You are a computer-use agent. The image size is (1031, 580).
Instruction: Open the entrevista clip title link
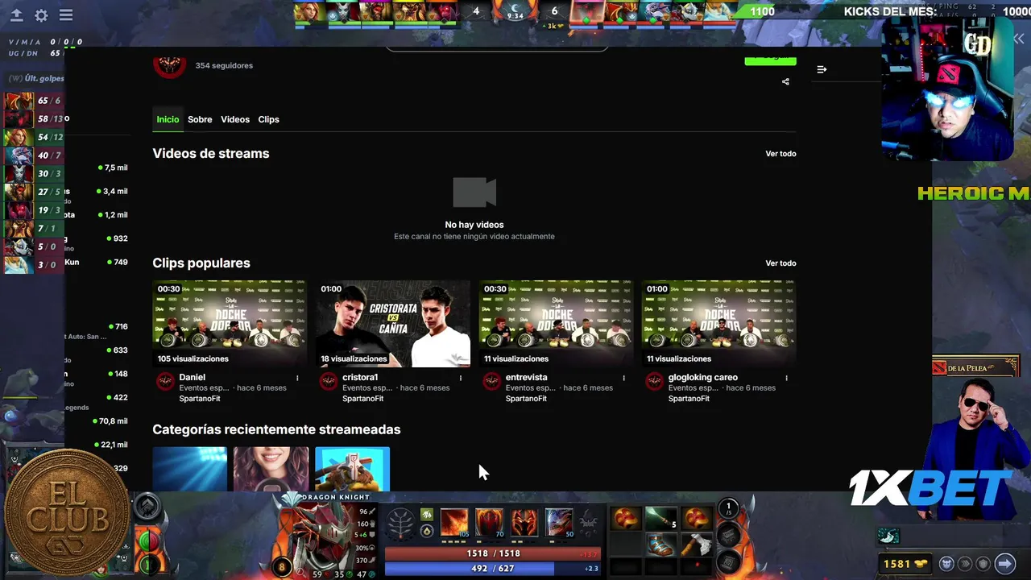click(x=526, y=377)
